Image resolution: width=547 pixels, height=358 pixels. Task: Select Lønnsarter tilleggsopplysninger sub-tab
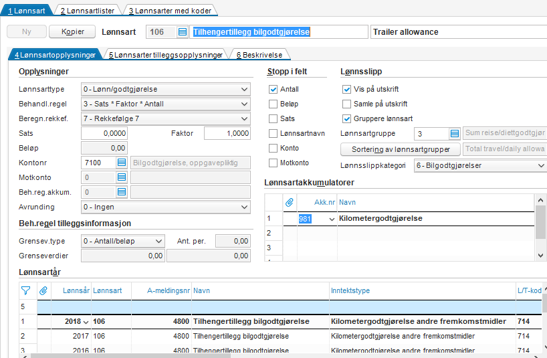coord(166,55)
